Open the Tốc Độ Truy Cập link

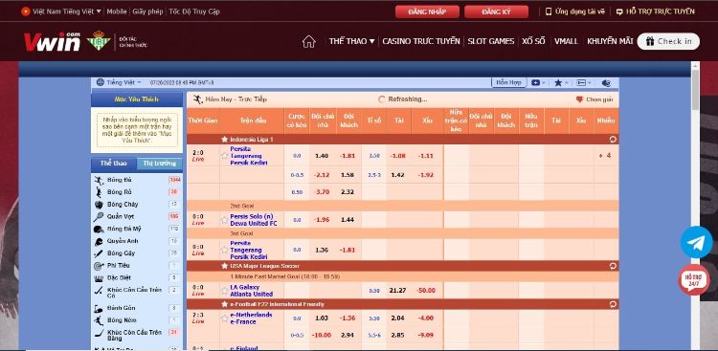(x=194, y=11)
